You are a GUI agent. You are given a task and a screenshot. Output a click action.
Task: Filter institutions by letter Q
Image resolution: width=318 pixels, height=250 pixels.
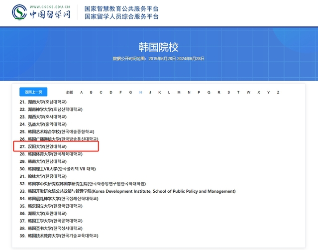tap(209, 92)
